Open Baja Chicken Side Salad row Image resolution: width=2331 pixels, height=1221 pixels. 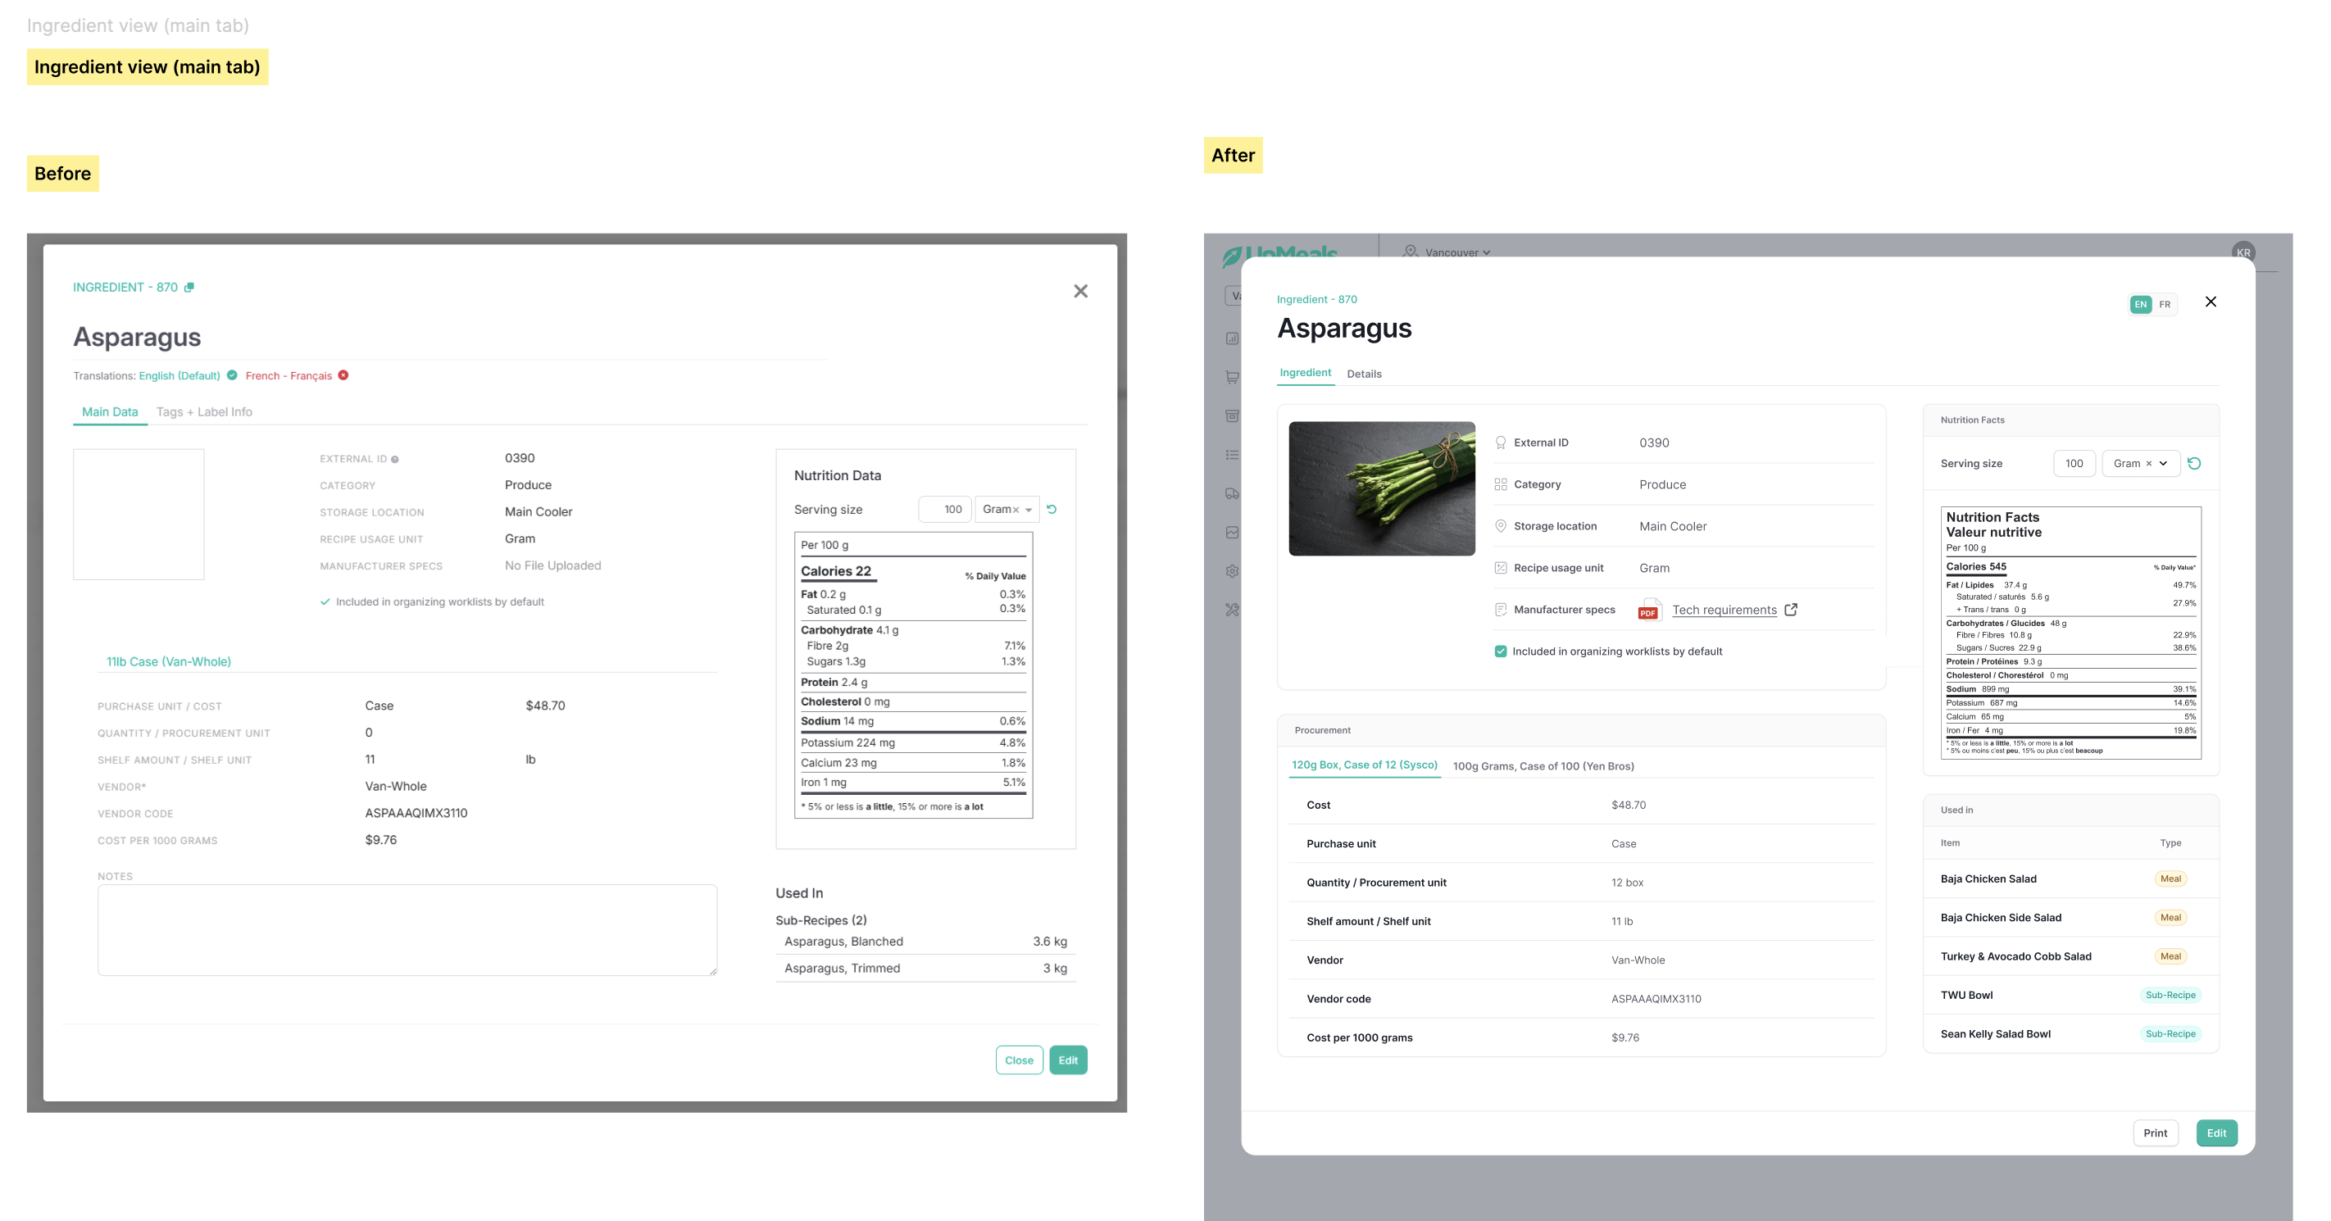[2070, 918]
